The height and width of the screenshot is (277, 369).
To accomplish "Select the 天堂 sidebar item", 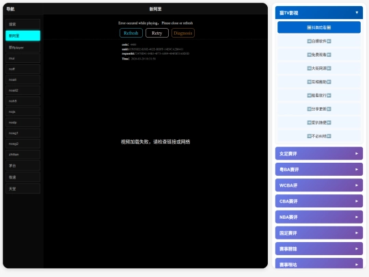I will coord(23,189).
